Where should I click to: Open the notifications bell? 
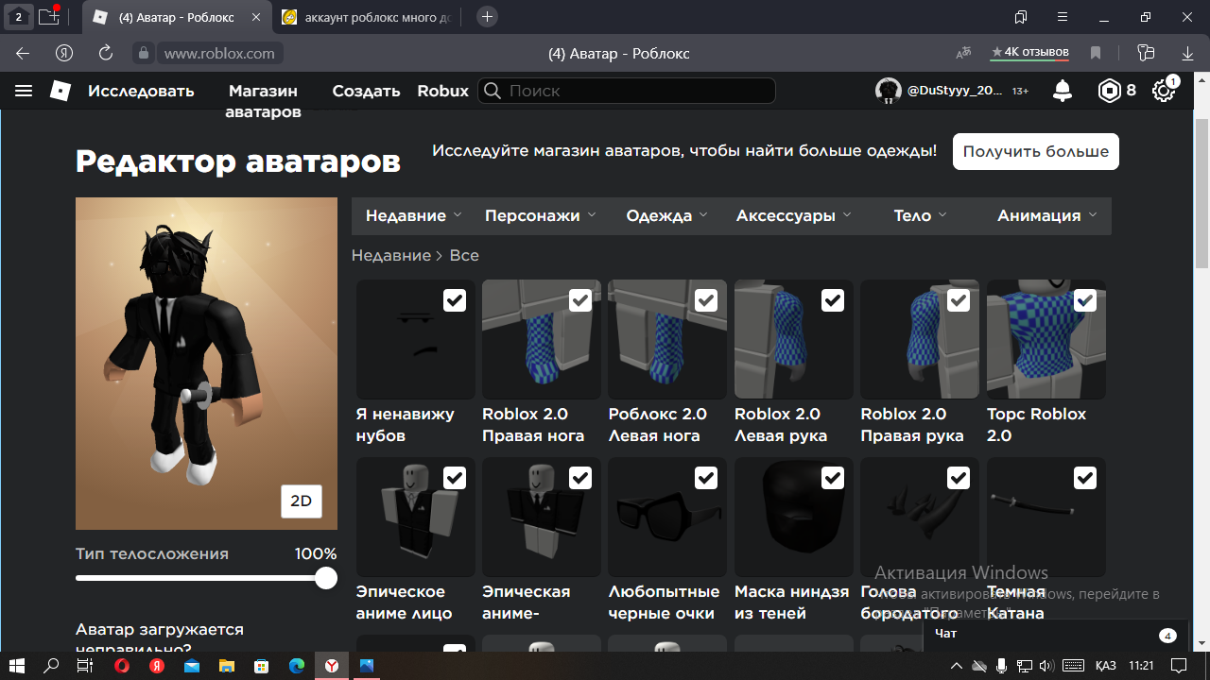(x=1063, y=91)
